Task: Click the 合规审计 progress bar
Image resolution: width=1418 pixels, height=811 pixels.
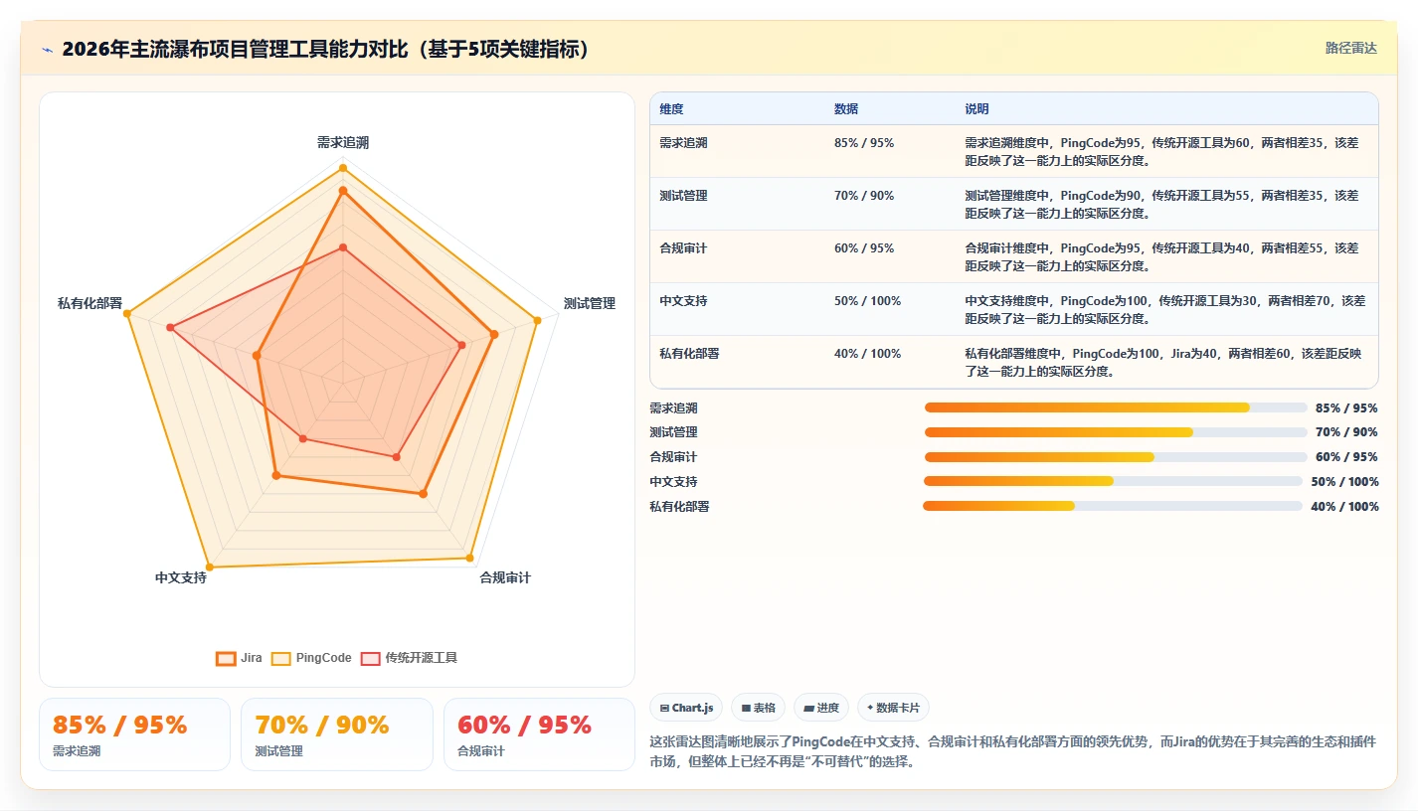Action: 1116,457
